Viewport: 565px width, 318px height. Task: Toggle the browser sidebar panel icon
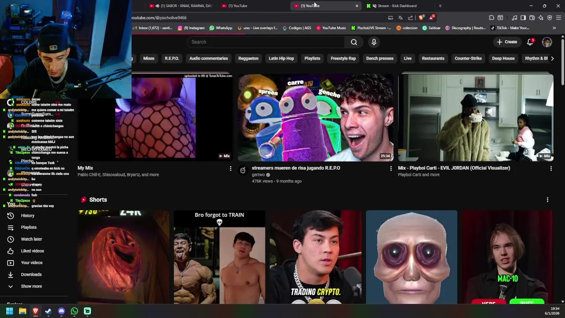coord(523,18)
